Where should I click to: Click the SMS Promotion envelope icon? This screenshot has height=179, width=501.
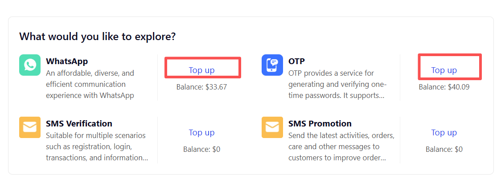(272, 127)
